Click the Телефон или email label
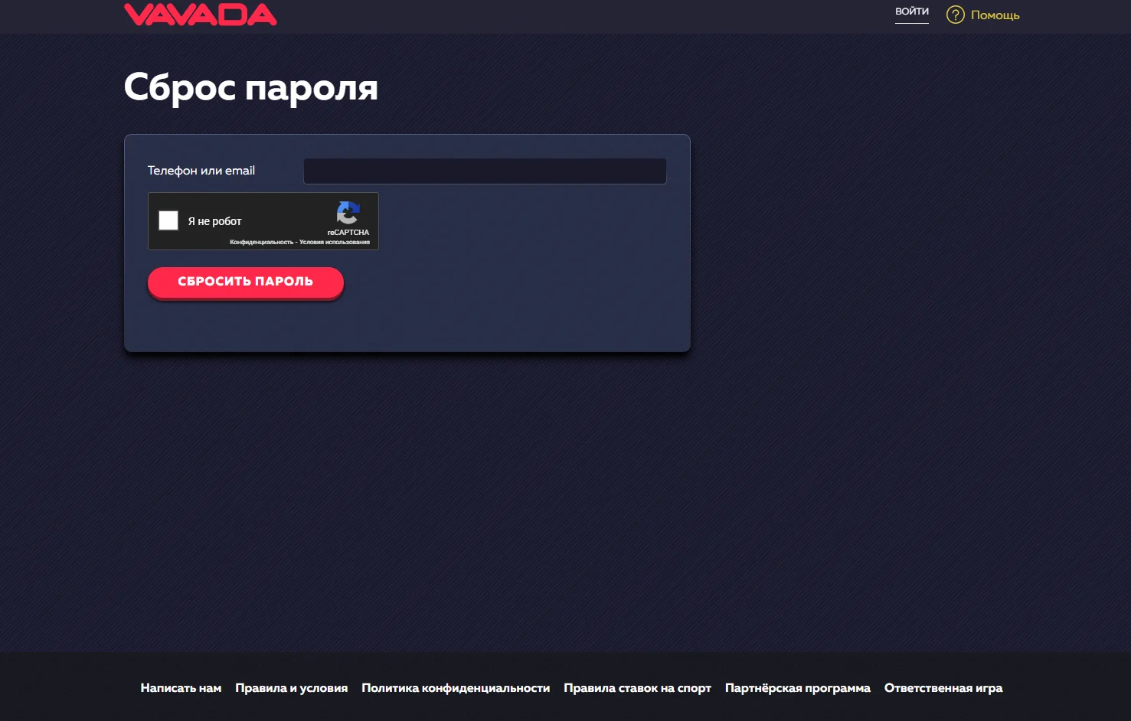 [201, 171]
